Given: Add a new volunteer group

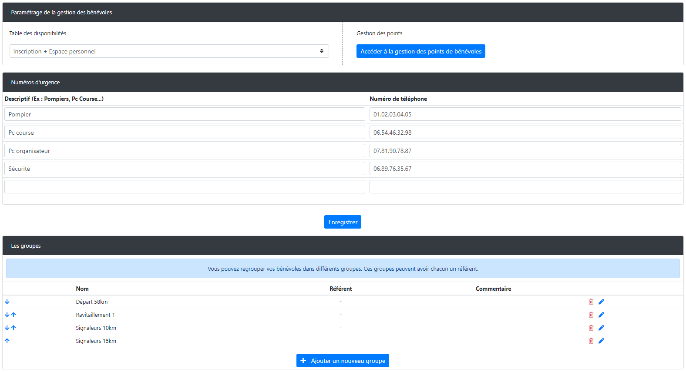Looking at the screenshot, I should [343, 361].
